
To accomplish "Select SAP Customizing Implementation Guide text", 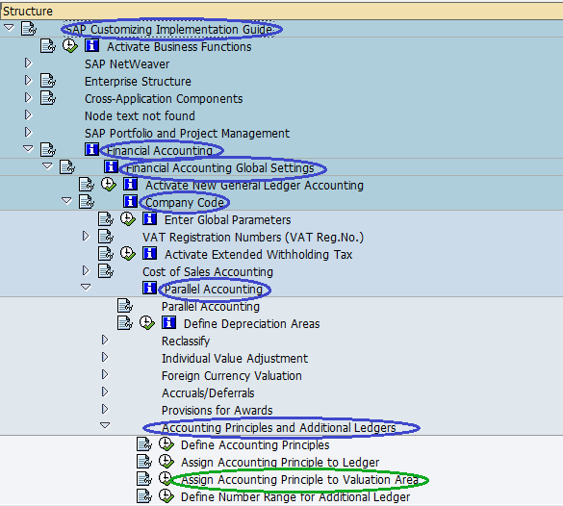I will click(x=168, y=30).
